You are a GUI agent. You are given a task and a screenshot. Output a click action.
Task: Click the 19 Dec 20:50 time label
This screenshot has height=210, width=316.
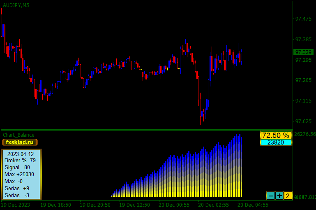pyautogui.click(x=95, y=205)
